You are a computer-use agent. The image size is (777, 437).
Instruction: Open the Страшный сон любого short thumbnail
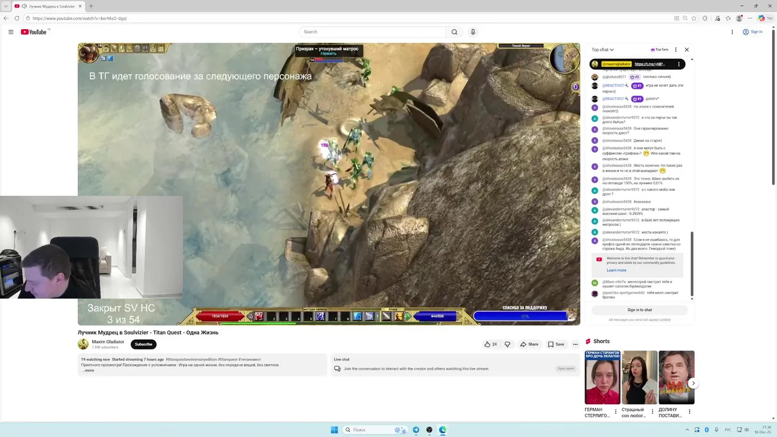pos(639,378)
